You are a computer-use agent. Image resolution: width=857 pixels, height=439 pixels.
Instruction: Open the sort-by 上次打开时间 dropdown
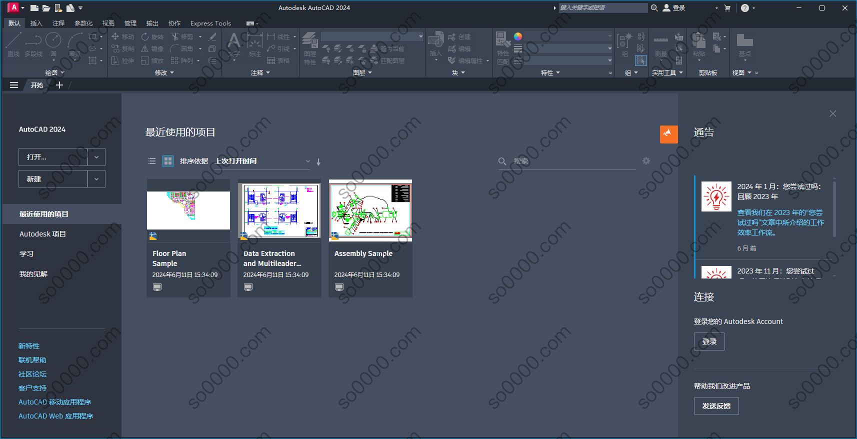click(262, 161)
